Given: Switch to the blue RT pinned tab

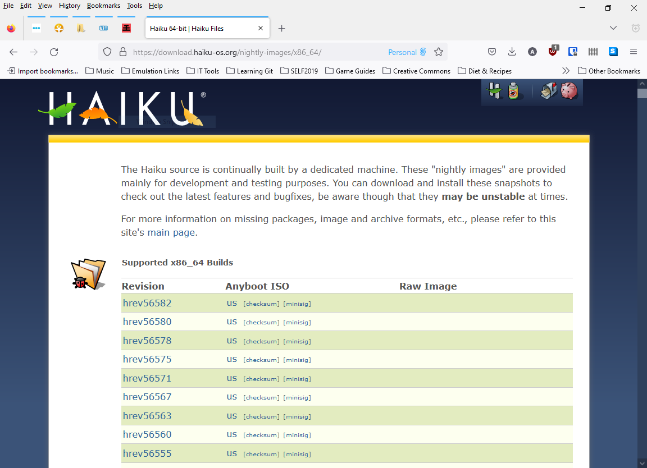Looking at the screenshot, I should (103, 29).
